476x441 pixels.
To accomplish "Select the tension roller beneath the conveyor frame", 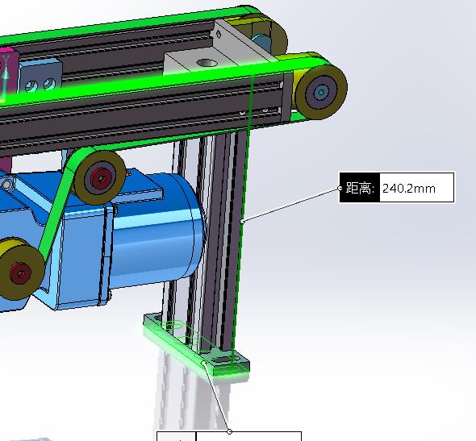I will [x=100, y=177].
